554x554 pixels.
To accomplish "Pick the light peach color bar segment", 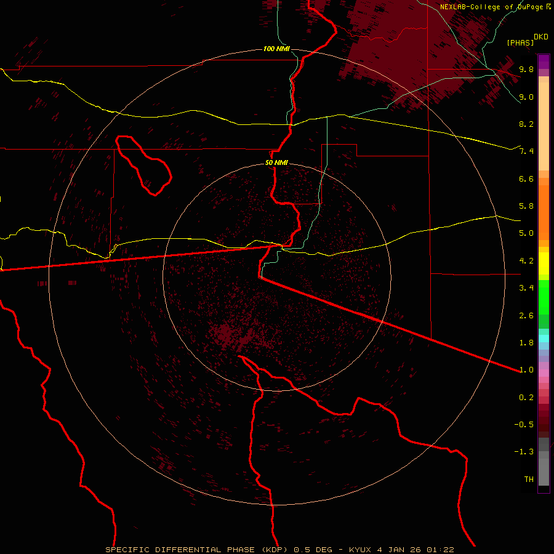I will click(544, 126).
